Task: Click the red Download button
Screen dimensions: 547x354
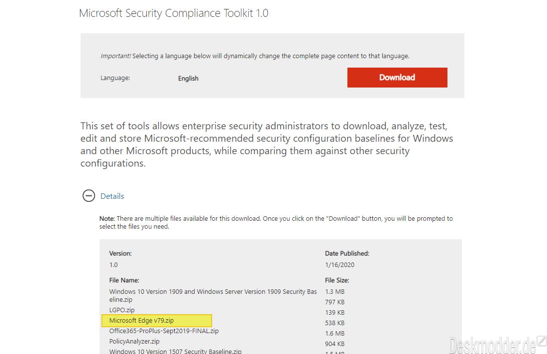Action: [x=397, y=78]
